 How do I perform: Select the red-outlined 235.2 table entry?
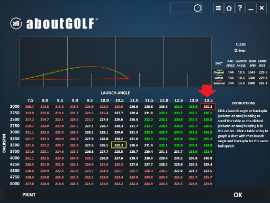point(208,106)
